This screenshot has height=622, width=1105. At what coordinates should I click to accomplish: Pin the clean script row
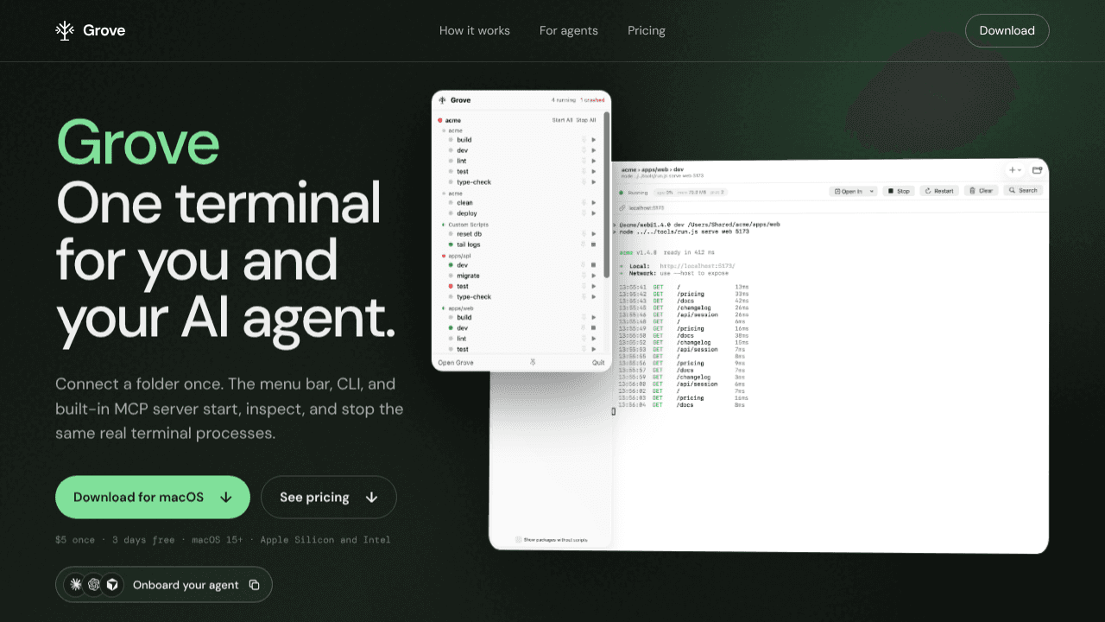[584, 203]
